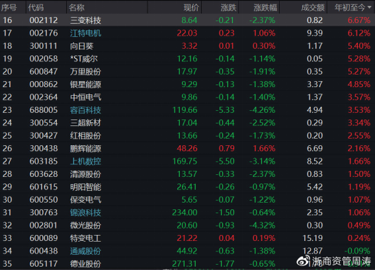Select stock name 三超新材

[85, 123]
